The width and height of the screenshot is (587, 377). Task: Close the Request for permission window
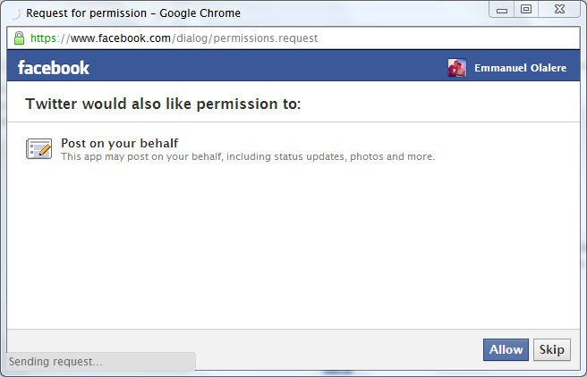[x=559, y=9]
